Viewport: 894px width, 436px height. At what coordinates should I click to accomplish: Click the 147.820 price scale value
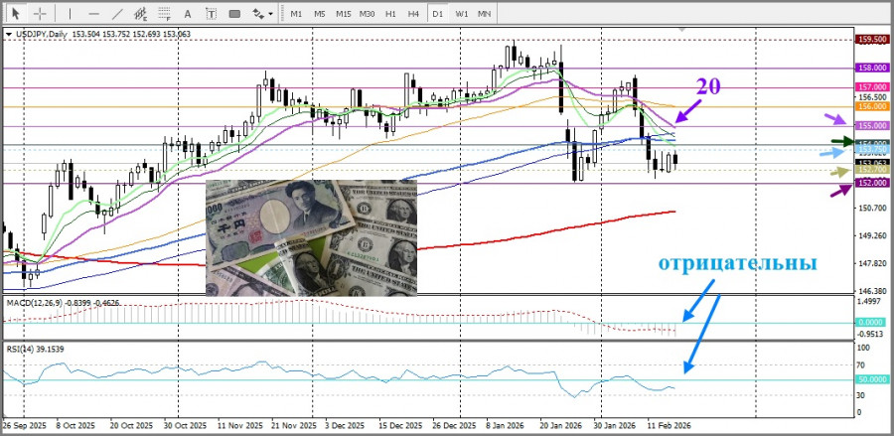872,264
